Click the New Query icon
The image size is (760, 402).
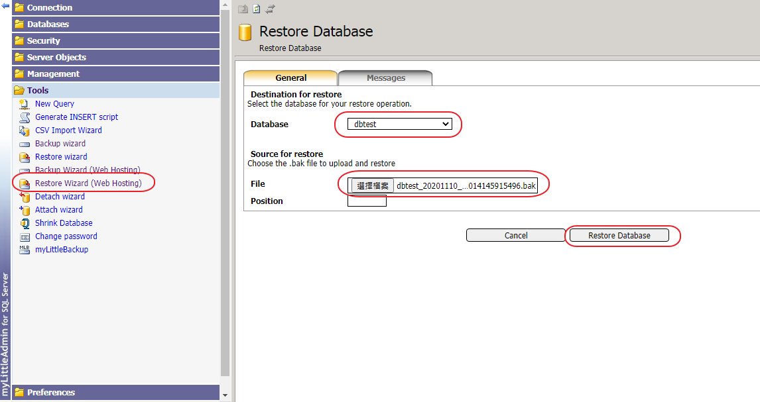pos(25,104)
